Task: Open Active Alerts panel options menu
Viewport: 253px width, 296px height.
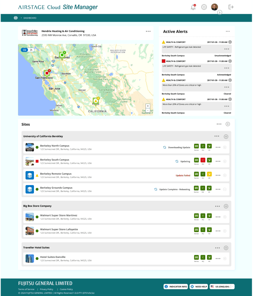Action: point(228,31)
